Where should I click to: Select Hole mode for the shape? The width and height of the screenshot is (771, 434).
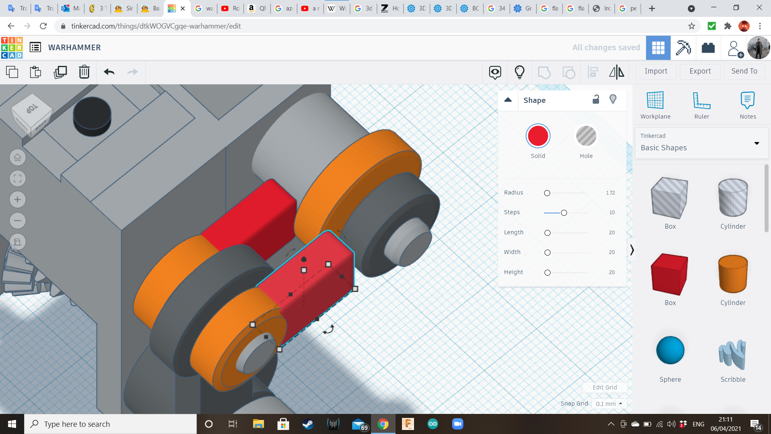586,136
